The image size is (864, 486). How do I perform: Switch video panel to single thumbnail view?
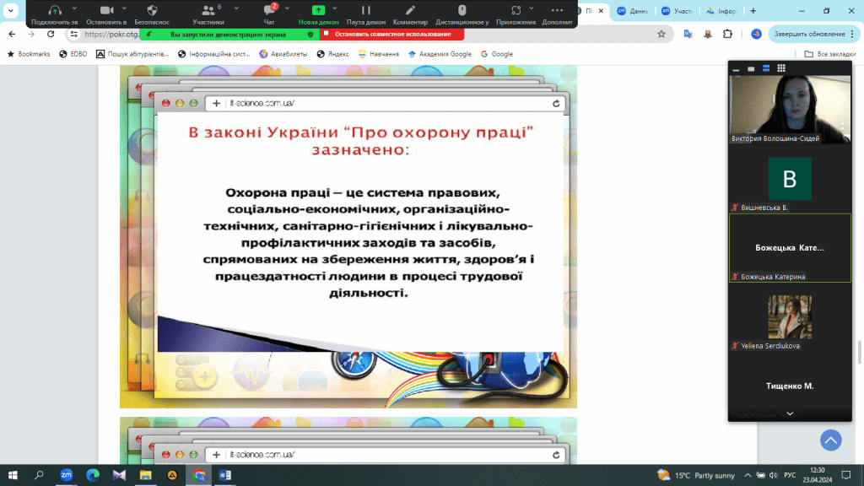(x=751, y=68)
